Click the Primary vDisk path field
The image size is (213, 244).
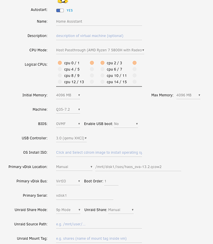[x=138, y=167]
